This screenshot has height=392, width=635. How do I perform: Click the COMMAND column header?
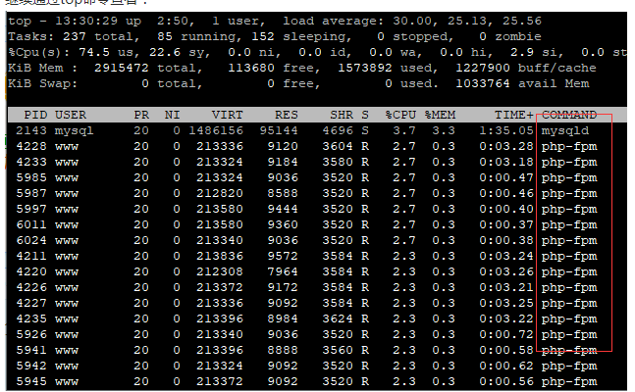[x=569, y=115]
